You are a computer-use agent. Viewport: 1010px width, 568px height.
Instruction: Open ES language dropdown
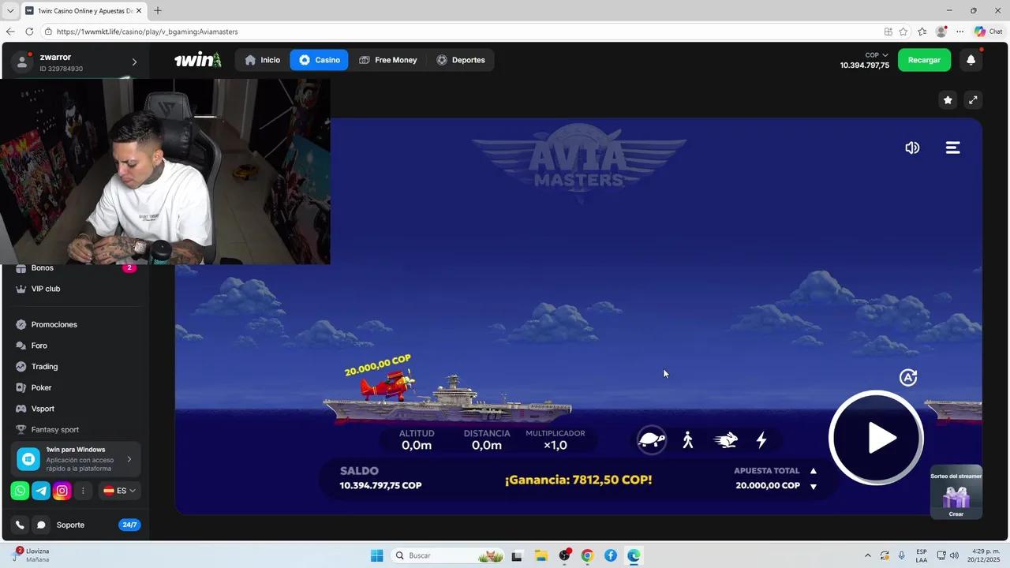(x=120, y=491)
